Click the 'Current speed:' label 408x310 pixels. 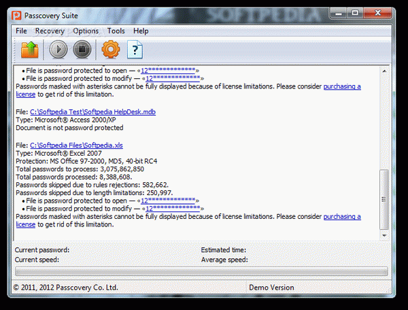(x=37, y=260)
